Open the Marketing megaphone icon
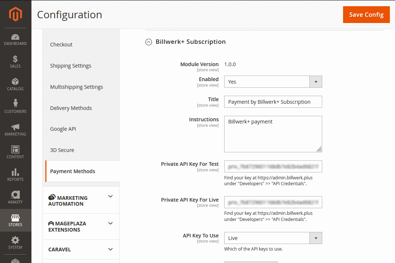This screenshot has height=263, width=395. (15, 127)
